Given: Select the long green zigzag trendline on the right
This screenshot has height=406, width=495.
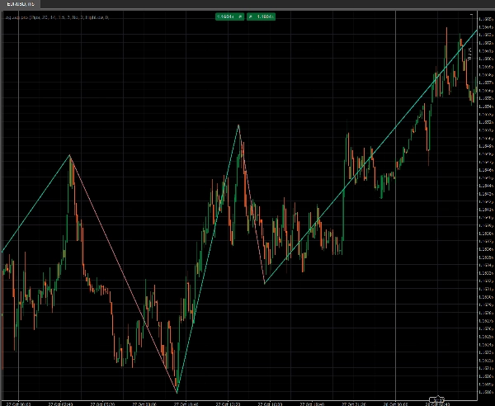Looking at the screenshot, I should coord(371,155).
